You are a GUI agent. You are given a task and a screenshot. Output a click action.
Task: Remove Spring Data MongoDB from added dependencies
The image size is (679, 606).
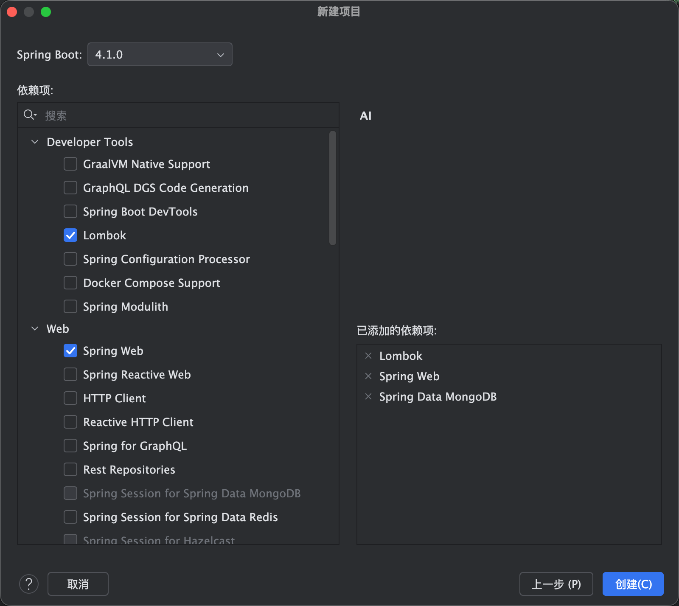(x=368, y=396)
